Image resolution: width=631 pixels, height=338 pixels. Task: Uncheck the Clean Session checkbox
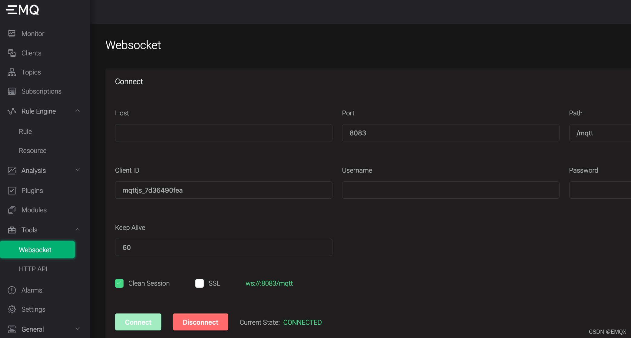119,283
